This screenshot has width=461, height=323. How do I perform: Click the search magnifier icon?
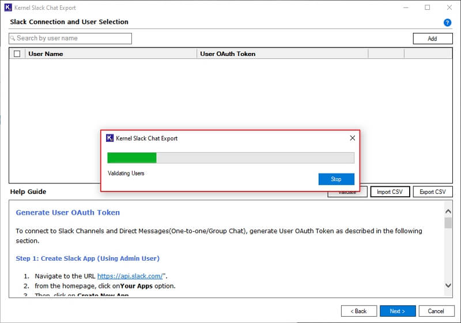(13, 38)
